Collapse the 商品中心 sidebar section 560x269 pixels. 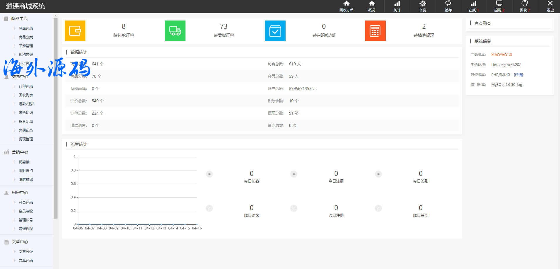[19, 18]
